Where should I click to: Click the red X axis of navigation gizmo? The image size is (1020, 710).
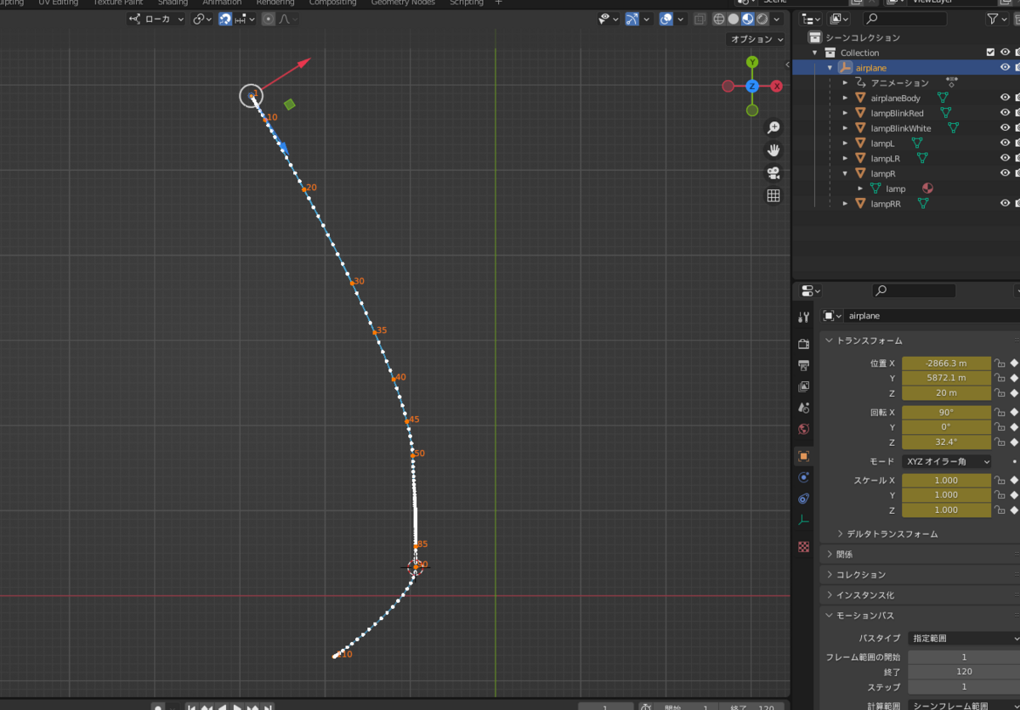coord(776,86)
